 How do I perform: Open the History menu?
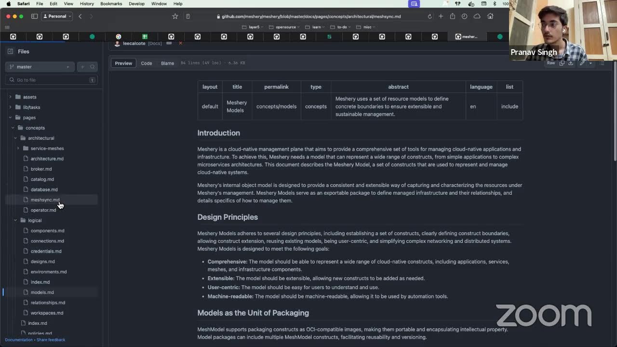click(87, 4)
